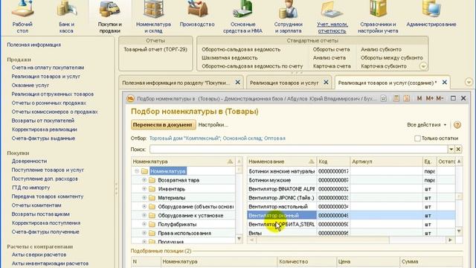Image resolution: width=476 pixels, height=268 pixels.
Task: Open Возвраты от покупателей in sidebar
Action: point(43,121)
